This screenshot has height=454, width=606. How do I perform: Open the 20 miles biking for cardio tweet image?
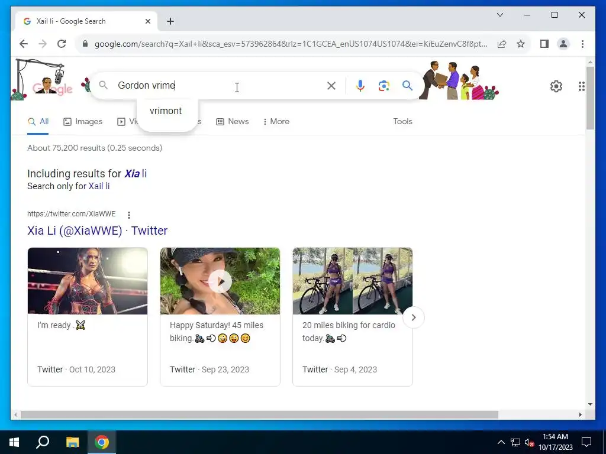[x=353, y=281]
